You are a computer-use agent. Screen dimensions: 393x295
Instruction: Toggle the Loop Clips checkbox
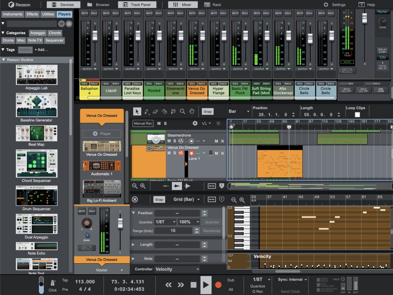[x=357, y=115]
